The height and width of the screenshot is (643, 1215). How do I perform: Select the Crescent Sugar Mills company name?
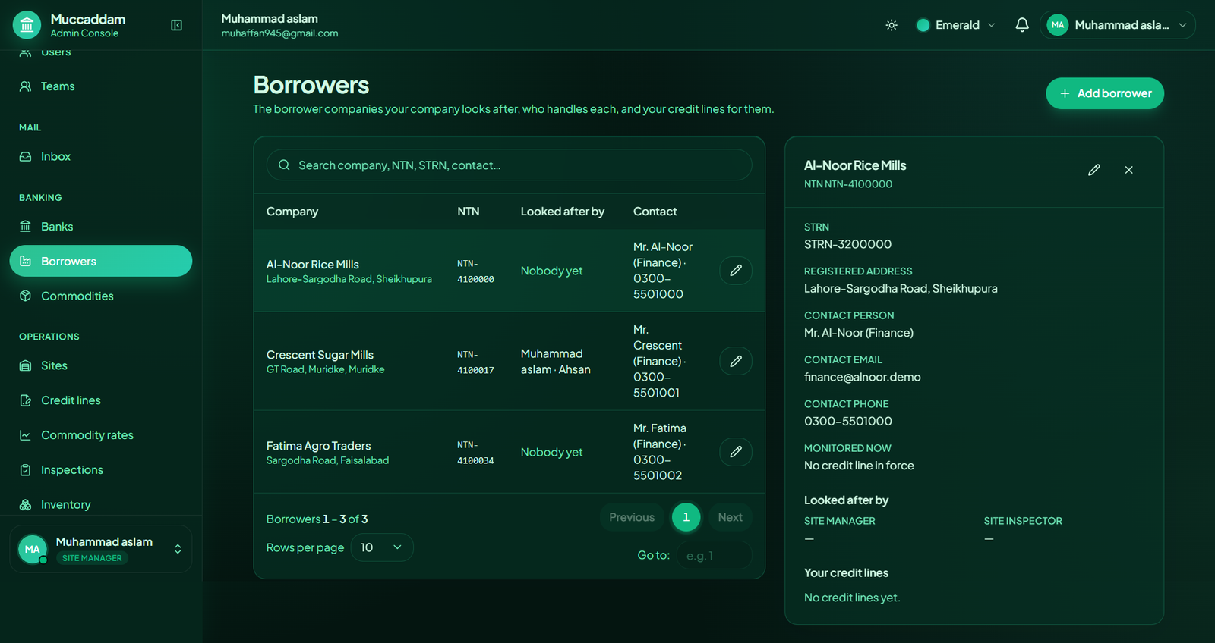click(x=320, y=355)
